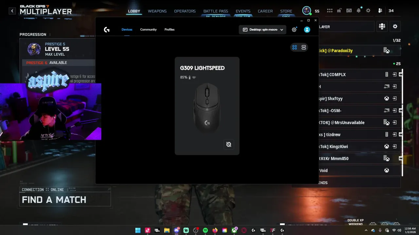Open Discord from the taskbar
The width and height of the screenshot is (419, 235).
point(176,230)
